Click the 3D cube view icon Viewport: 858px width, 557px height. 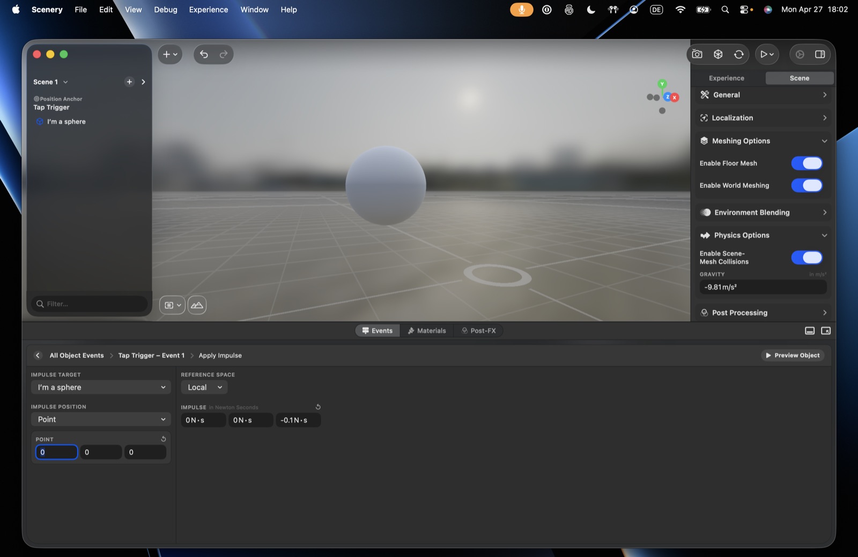point(718,54)
